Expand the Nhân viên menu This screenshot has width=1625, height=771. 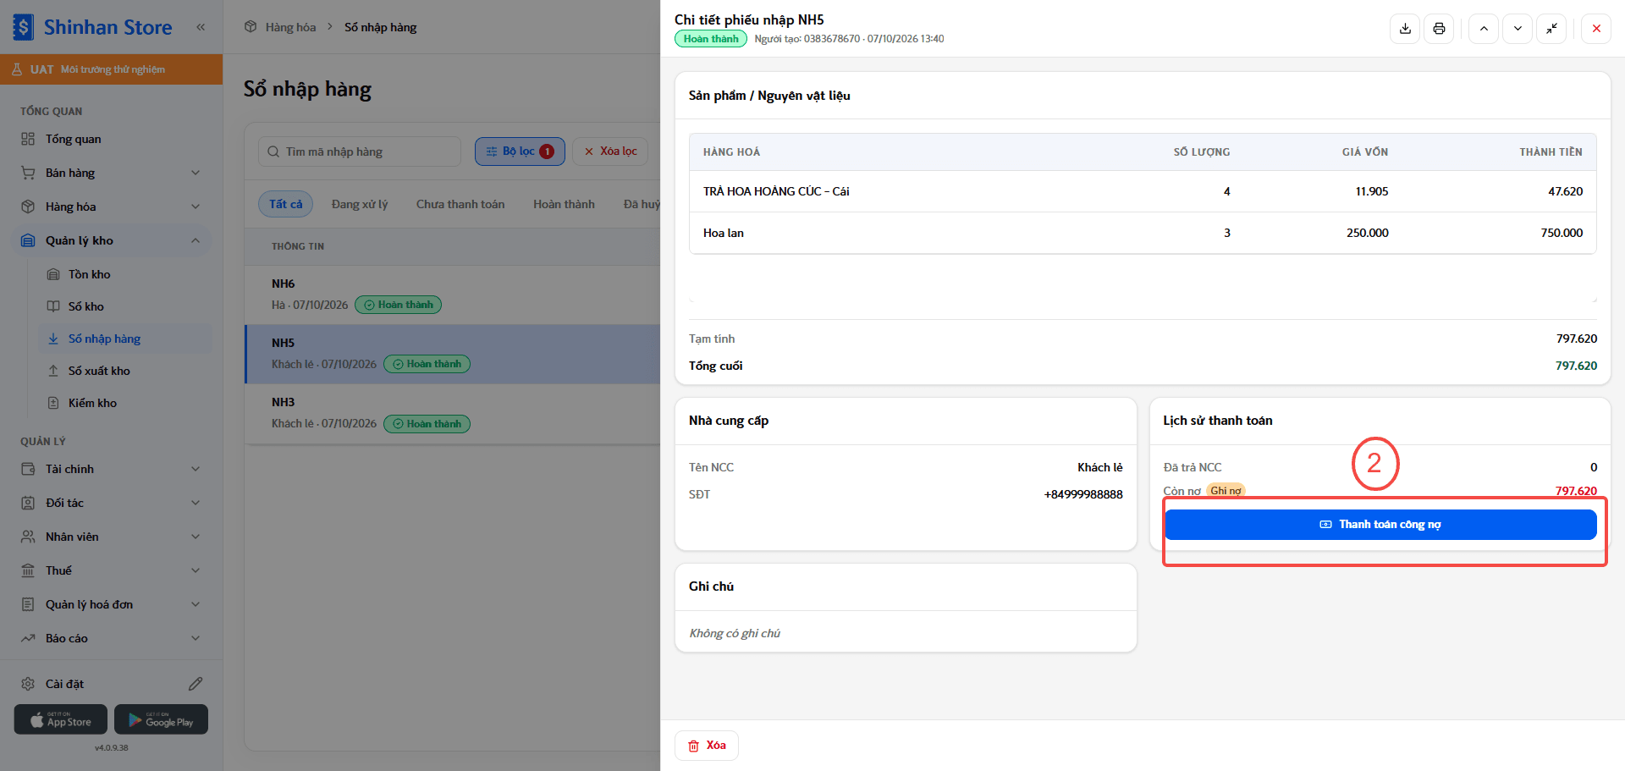(x=111, y=537)
